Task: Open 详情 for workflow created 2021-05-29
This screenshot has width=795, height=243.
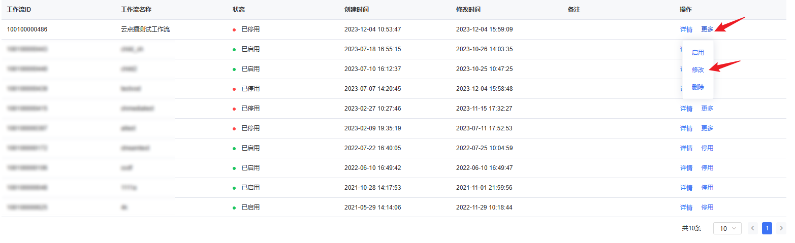Action: pyautogui.click(x=686, y=207)
